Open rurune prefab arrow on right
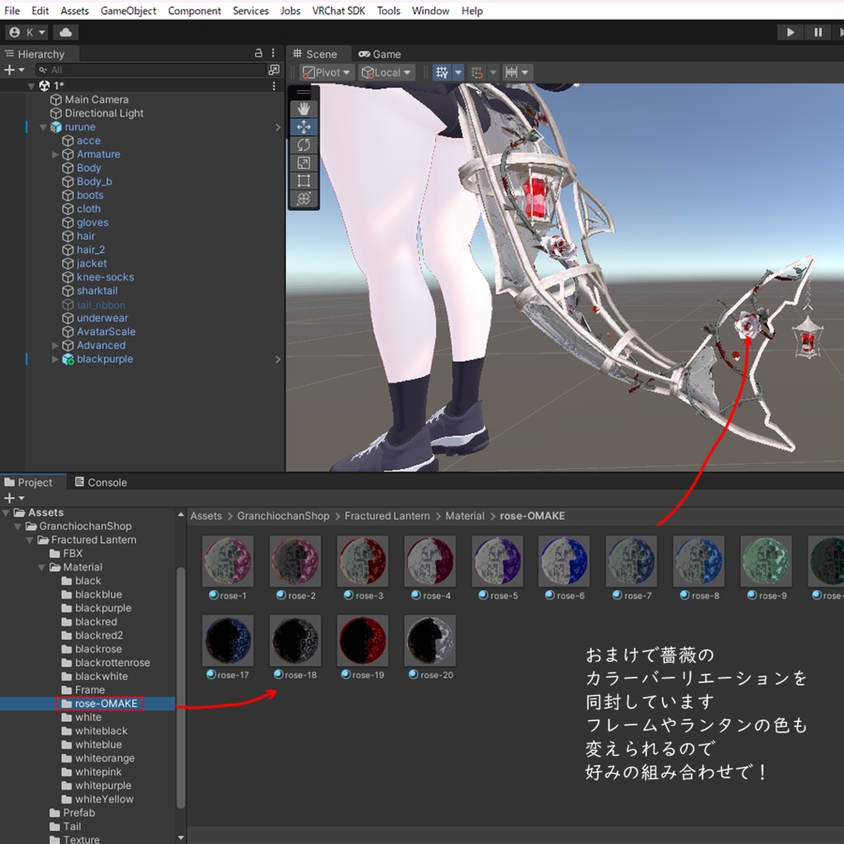The image size is (844, 844). (x=278, y=127)
